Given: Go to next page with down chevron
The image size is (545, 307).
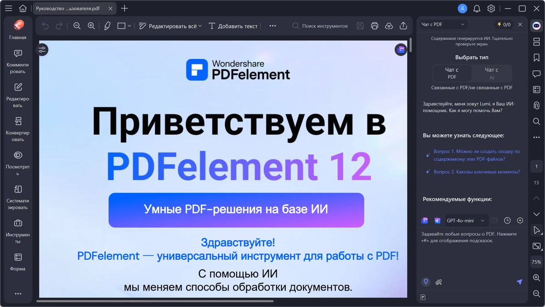Looking at the screenshot, I should [536, 214].
